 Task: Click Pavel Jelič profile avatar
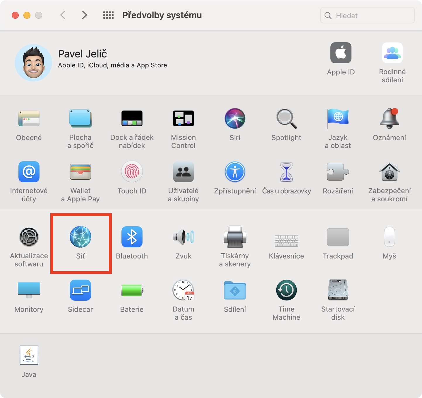[33, 63]
